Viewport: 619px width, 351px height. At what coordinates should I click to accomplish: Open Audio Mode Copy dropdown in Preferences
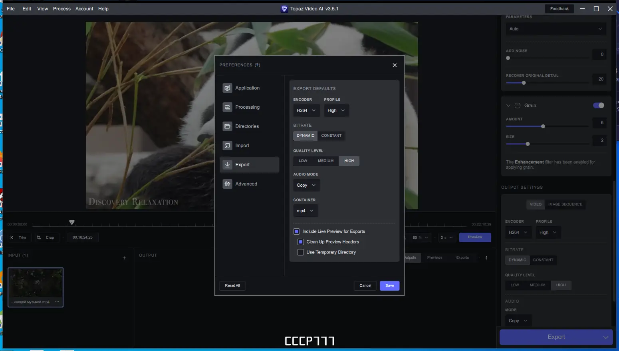click(x=306, y=185)
